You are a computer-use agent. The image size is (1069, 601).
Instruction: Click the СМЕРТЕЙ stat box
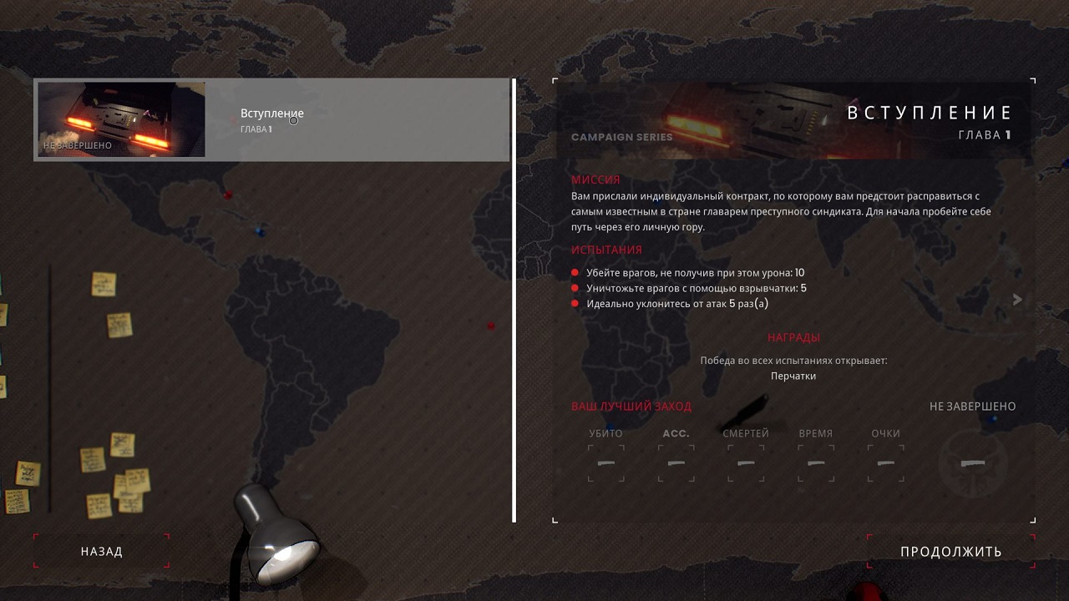[x=746, y=462]
